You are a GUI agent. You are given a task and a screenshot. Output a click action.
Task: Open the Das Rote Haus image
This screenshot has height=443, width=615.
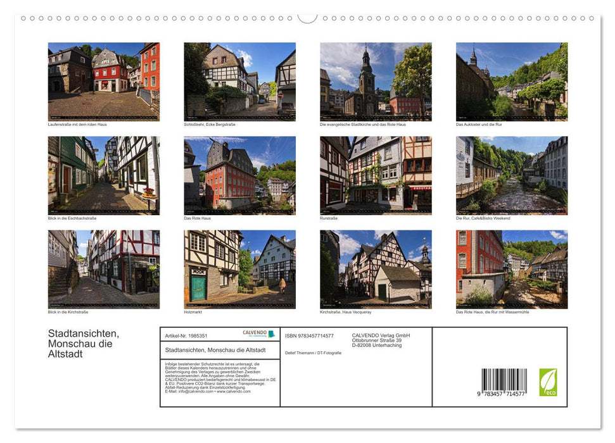point(239,175)
